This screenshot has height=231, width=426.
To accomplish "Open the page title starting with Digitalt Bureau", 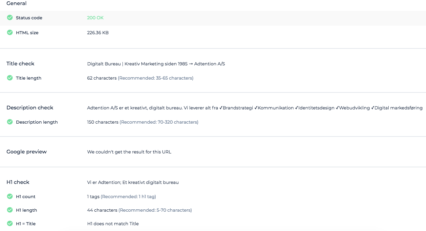I will tap(156, 64).
